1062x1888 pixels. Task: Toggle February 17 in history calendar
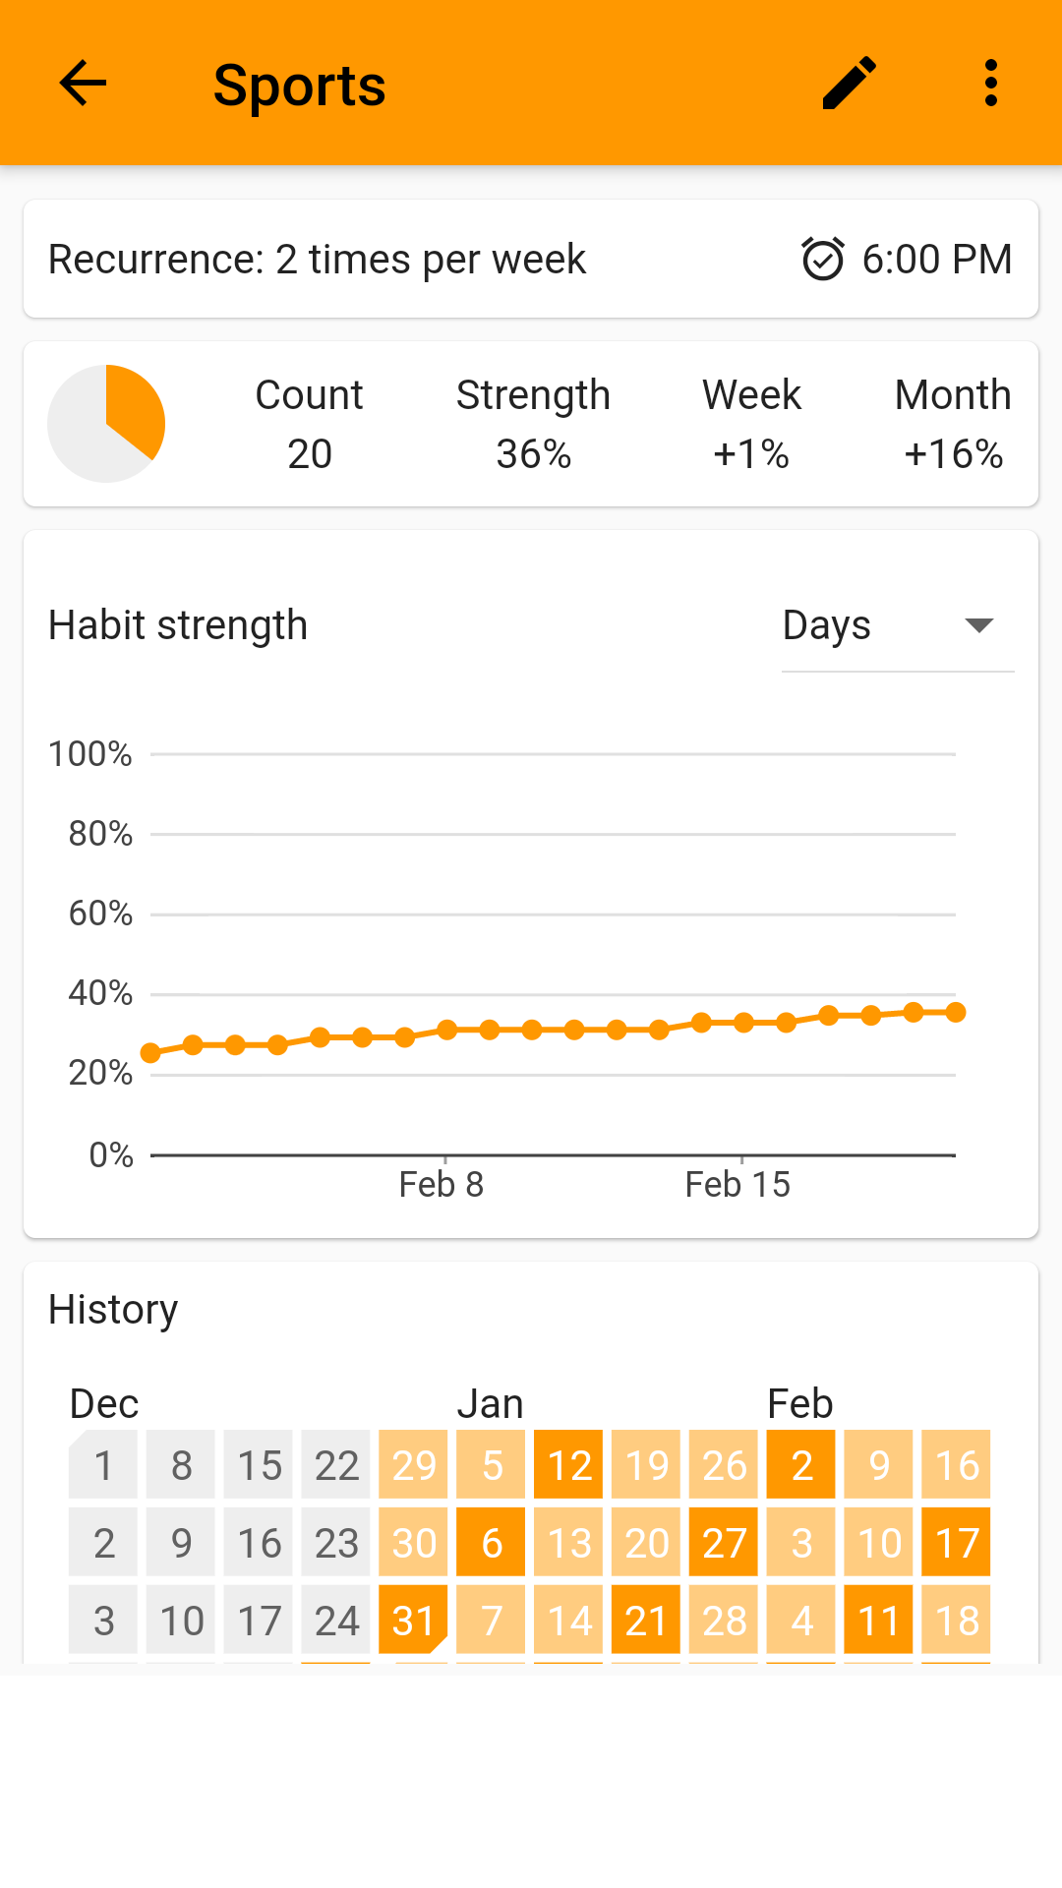pyautogui.click(x=956, y=1543)
